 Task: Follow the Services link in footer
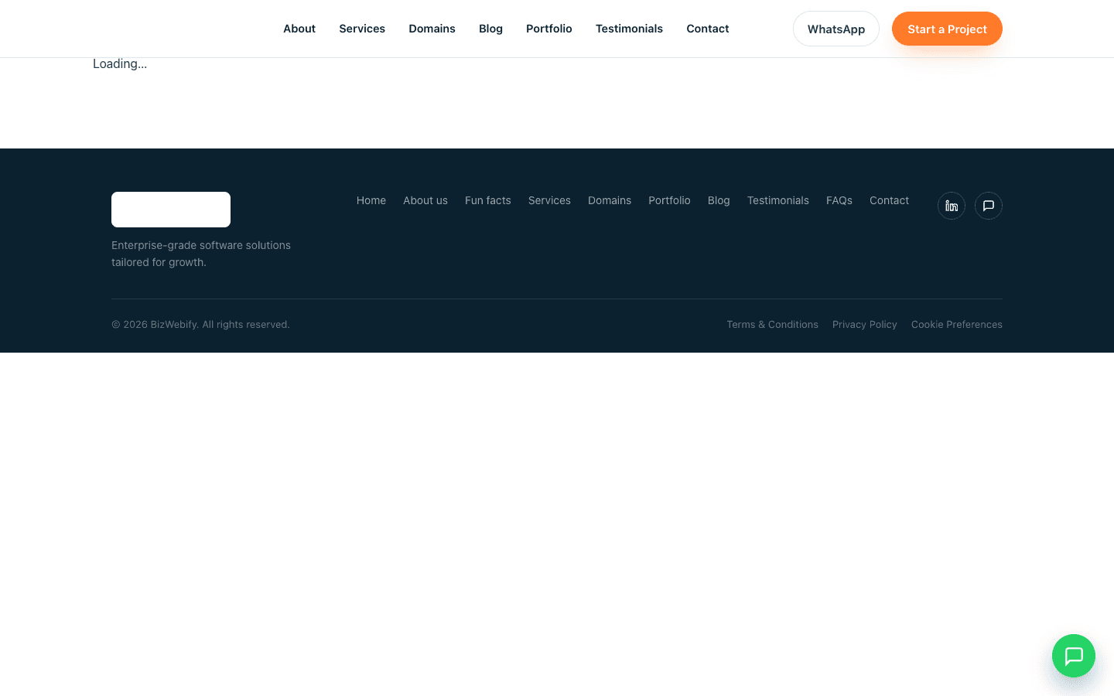pyautogui.click(x=549, y=200)
